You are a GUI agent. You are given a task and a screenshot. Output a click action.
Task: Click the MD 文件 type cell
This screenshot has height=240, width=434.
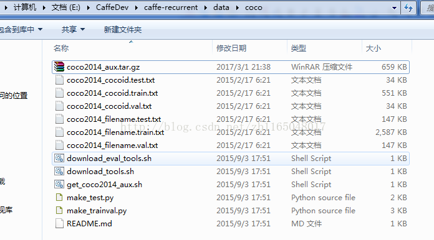tap(306, 224)
